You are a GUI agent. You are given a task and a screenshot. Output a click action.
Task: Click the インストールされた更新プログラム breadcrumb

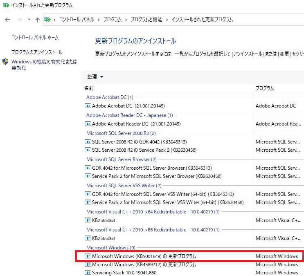[202, 19]
